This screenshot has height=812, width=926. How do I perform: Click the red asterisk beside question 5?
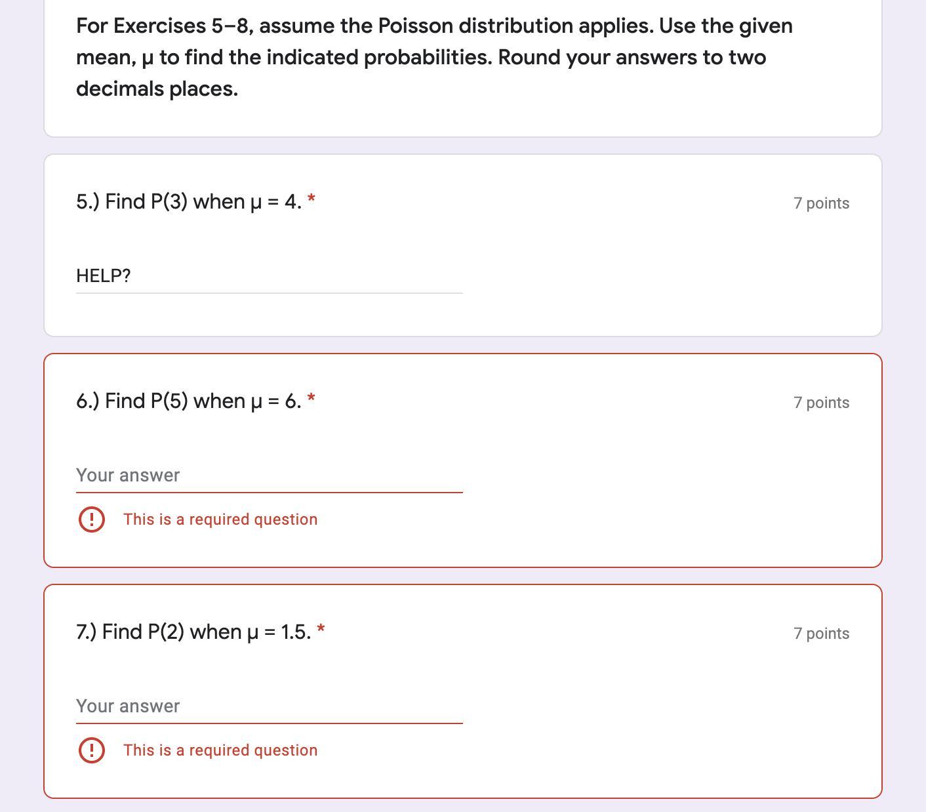311,199
